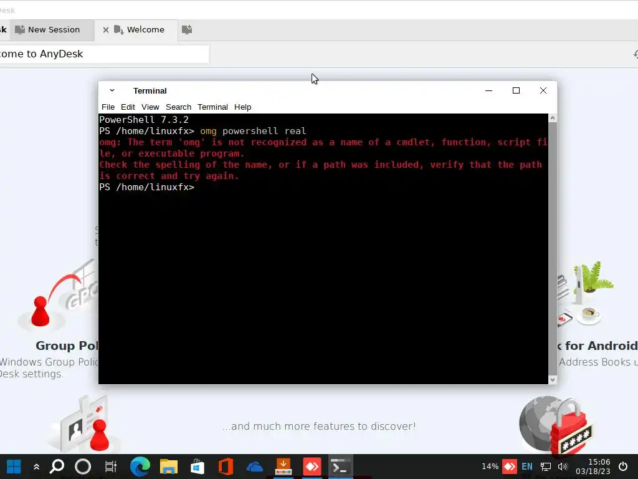Open the volume speaker tray icon
638x479 pixels.
point(563,467)
